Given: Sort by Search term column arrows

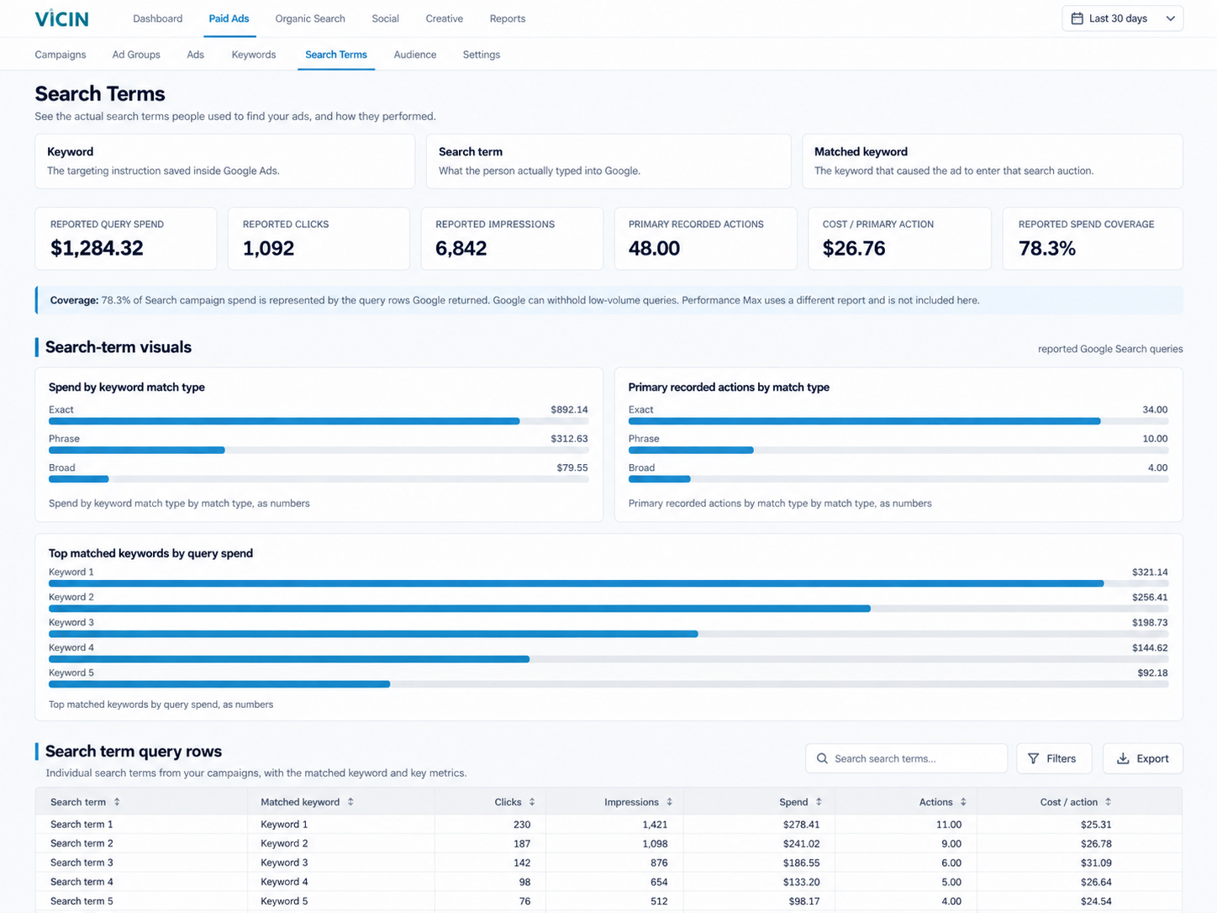Looking at the screenshot, I should (117, 802).
